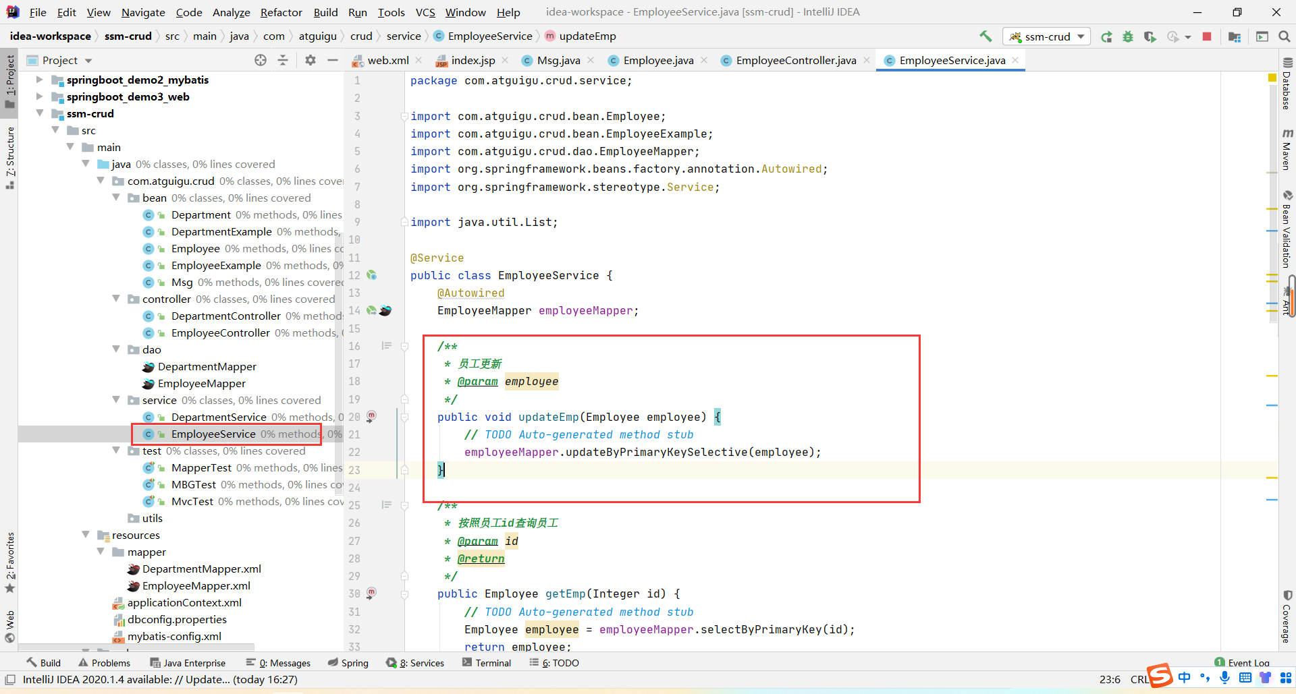
Task: Select EmployeeMapper.xml in the project tree
Action: pyautogui.click(x=196, y=585)
